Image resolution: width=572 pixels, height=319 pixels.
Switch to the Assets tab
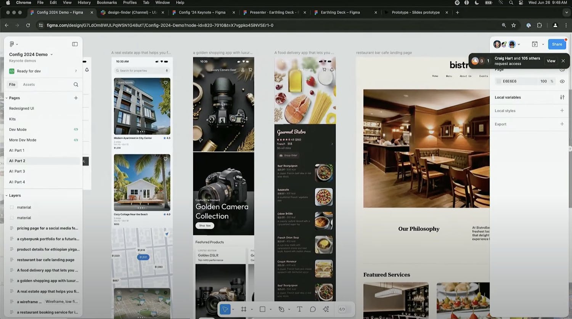tap(29, 85)
